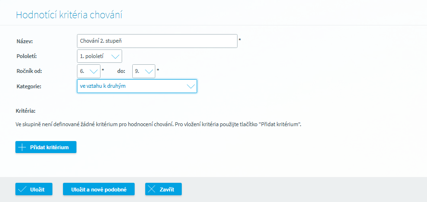Click the Pololetí: field label

[27, 56]
